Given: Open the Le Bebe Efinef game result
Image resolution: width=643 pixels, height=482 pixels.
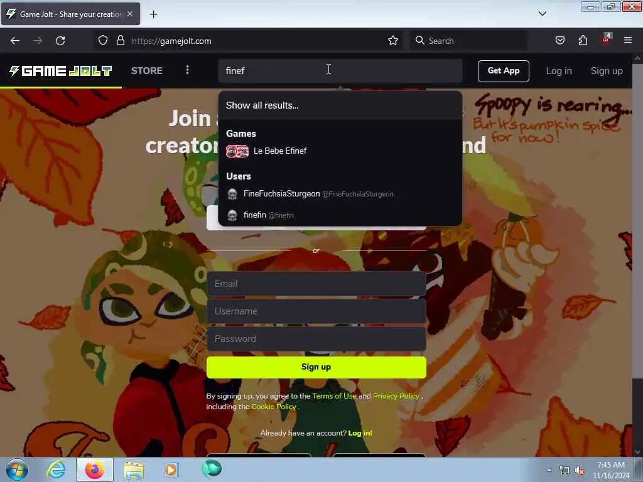Looking at the screenshot, I should pos(340,151).
